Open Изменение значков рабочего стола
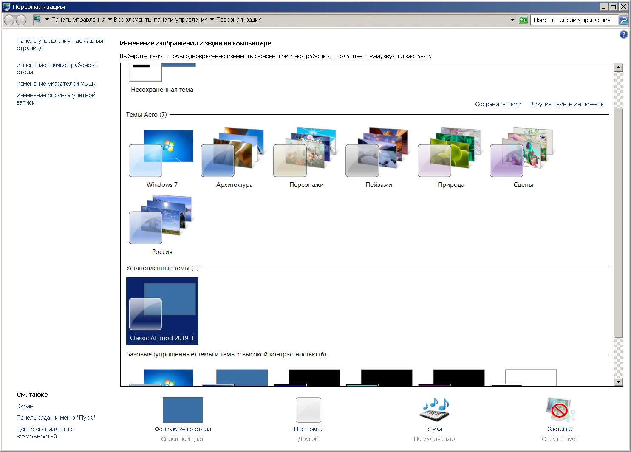The height and width of the screenshot is (452, 631). click(x=57, y=68)
